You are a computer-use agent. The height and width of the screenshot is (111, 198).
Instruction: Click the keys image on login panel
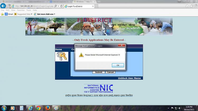tap(62, 57)
